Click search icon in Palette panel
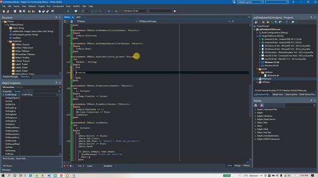318x178 pixels. [x=314, y=105]
